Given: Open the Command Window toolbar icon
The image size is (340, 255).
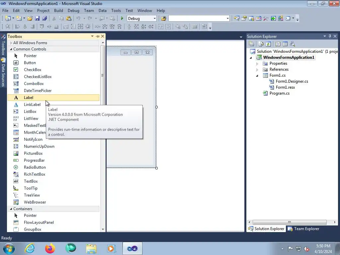Looking at the screenshot, I should [x=288, y=19].
